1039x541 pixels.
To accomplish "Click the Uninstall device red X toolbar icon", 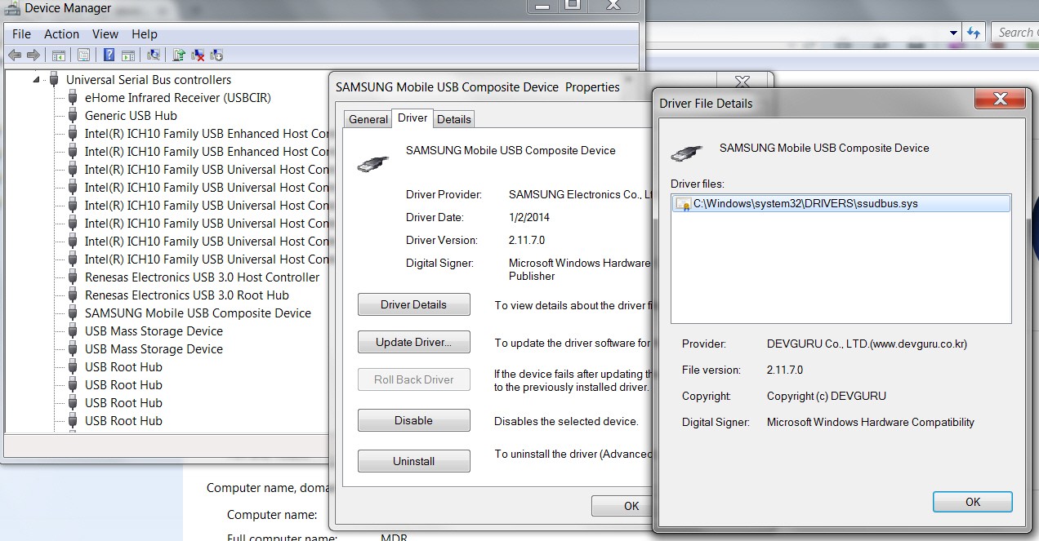I will click(198, 55).
